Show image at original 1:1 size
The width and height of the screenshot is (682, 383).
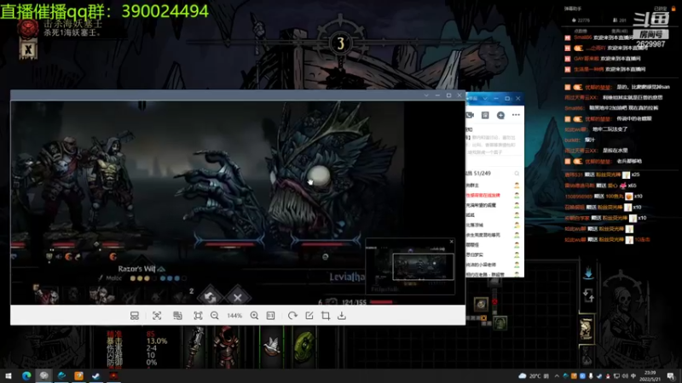[x=270, y=316]
